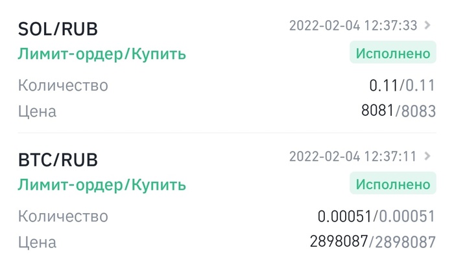The height and width of the screenshot is (261, 454).
Task: Tap Исполнено status badge on SOL/RUB order
Action: tap(392, 52)
